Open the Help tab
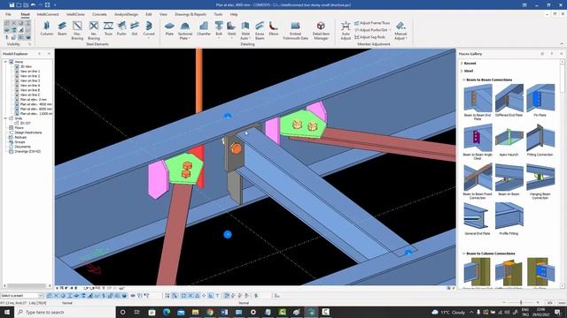The height and width of the screenshot is (318, 567). 234,14
